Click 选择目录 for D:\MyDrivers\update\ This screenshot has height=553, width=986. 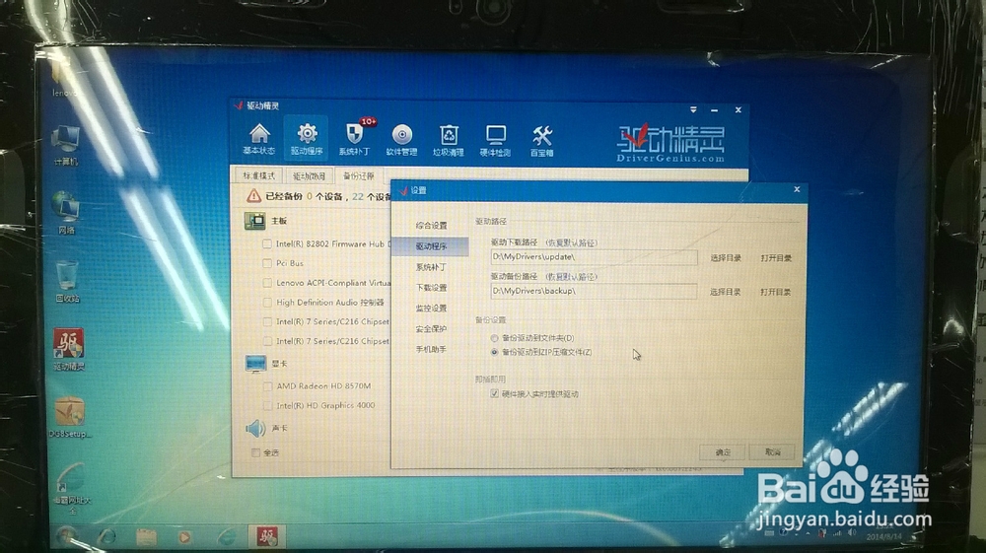pos(726,257)
